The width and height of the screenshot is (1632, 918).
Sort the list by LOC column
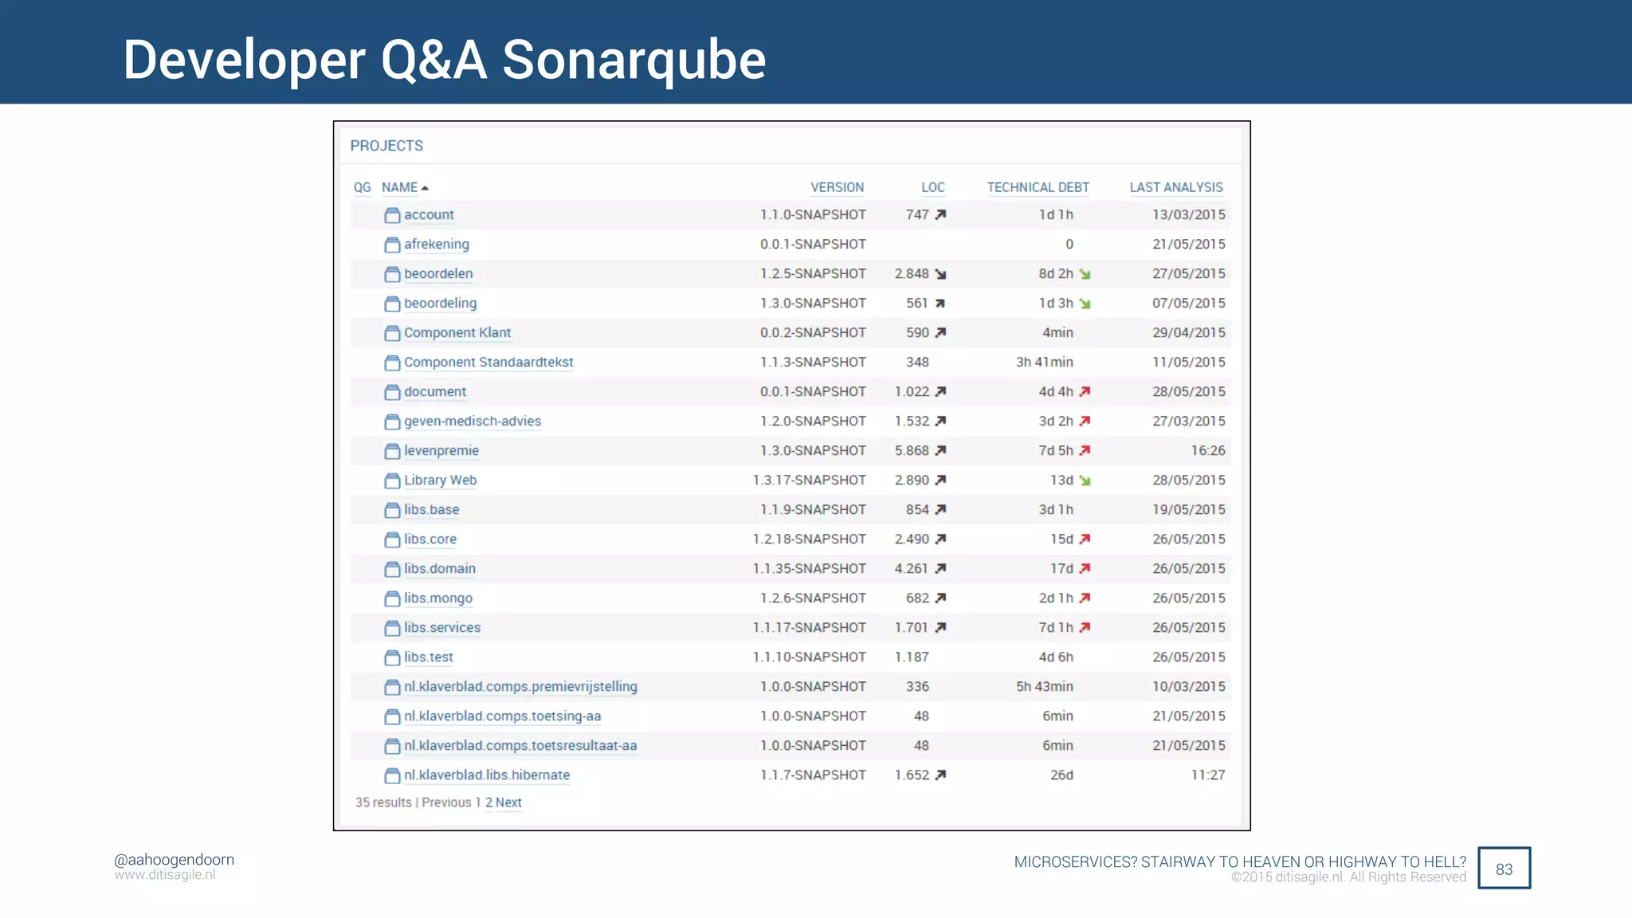click(932, 187)
